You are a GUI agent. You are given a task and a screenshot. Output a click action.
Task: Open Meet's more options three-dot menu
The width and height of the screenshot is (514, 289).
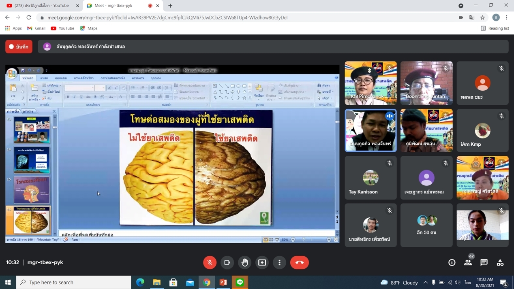click(279, 262)
